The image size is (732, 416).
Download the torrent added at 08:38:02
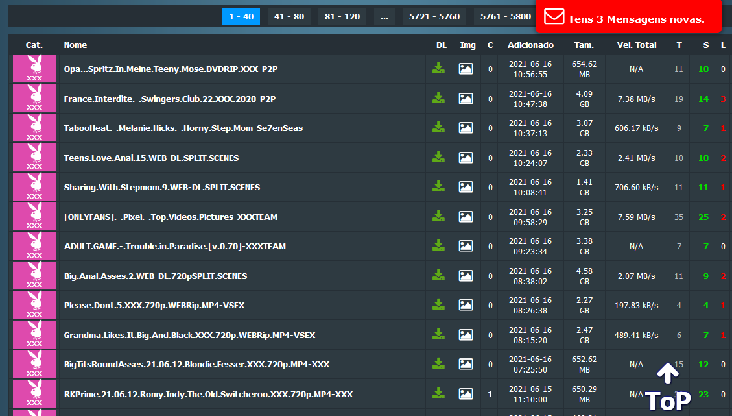click(438, 276)
